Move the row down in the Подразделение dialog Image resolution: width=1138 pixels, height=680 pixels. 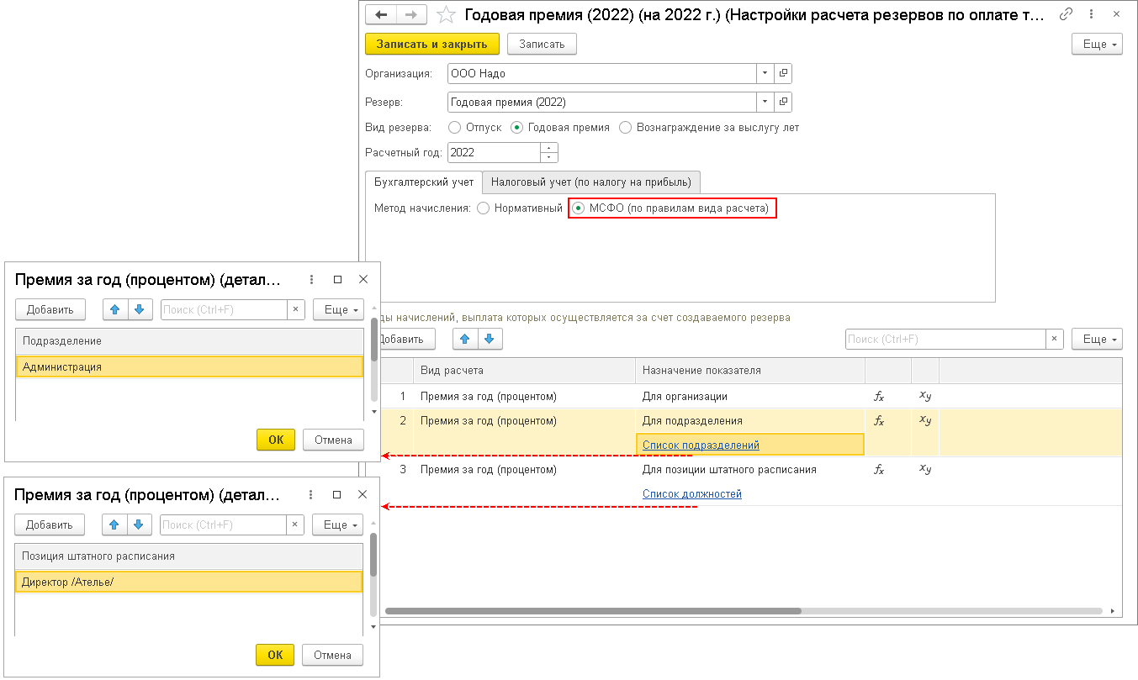point(140,309)
